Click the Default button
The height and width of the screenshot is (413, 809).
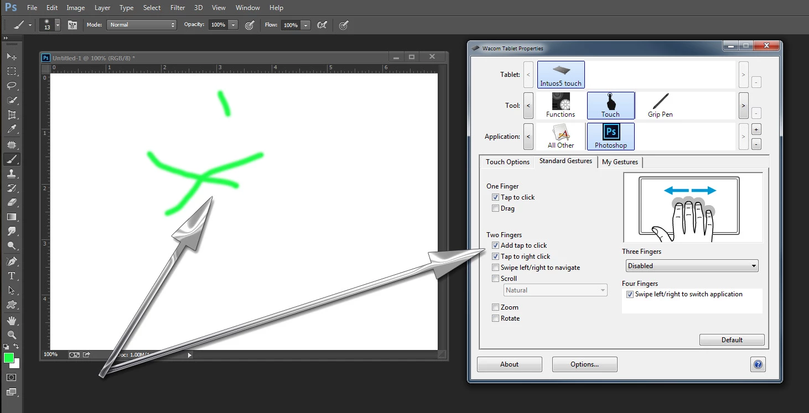[x=732, y=340]
